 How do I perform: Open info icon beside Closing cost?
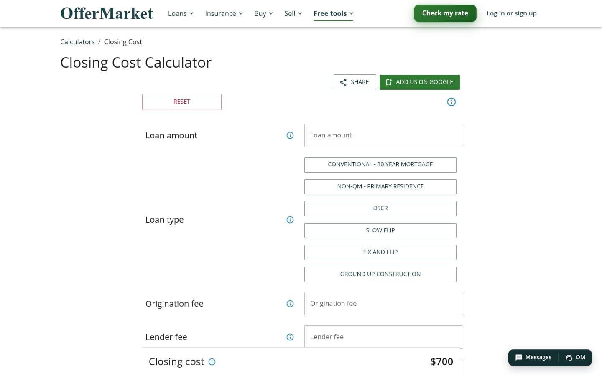tap(212, 362)
